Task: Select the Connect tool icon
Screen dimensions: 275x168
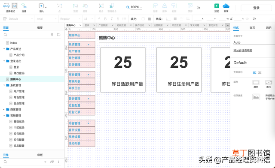Action: (x=24, y=6)
